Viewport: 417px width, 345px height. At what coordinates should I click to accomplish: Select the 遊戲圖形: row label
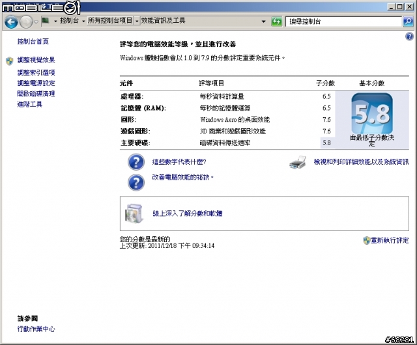(x=136, y=131)
